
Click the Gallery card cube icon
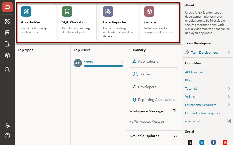coord(149,11)
